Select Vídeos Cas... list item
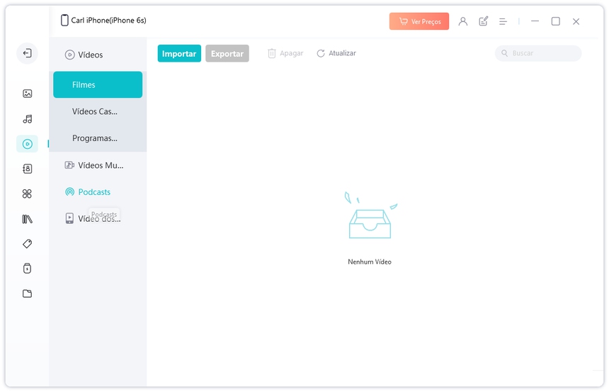 tap(98, 111)
